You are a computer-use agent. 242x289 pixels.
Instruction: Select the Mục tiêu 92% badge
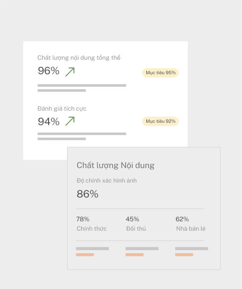coord(160,121)
